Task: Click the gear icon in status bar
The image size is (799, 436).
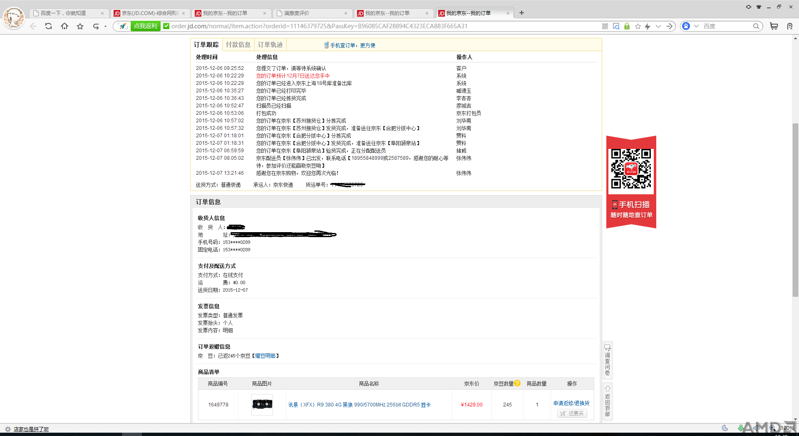Action: (x=7, y=429)
